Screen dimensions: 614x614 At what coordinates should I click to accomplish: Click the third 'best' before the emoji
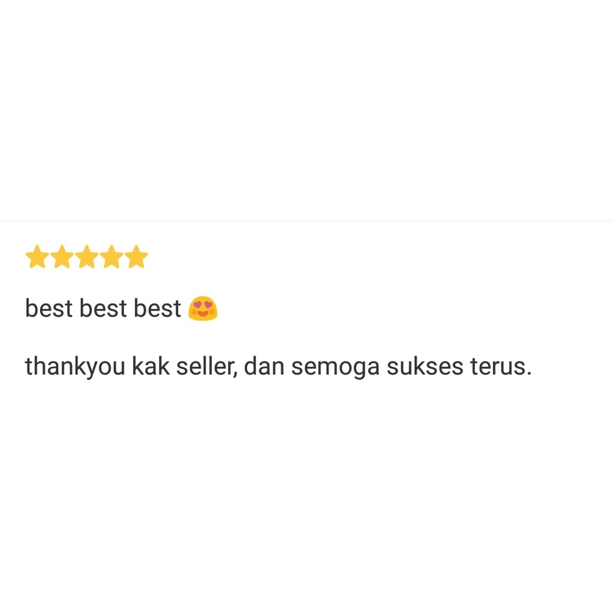click(158, 308)
